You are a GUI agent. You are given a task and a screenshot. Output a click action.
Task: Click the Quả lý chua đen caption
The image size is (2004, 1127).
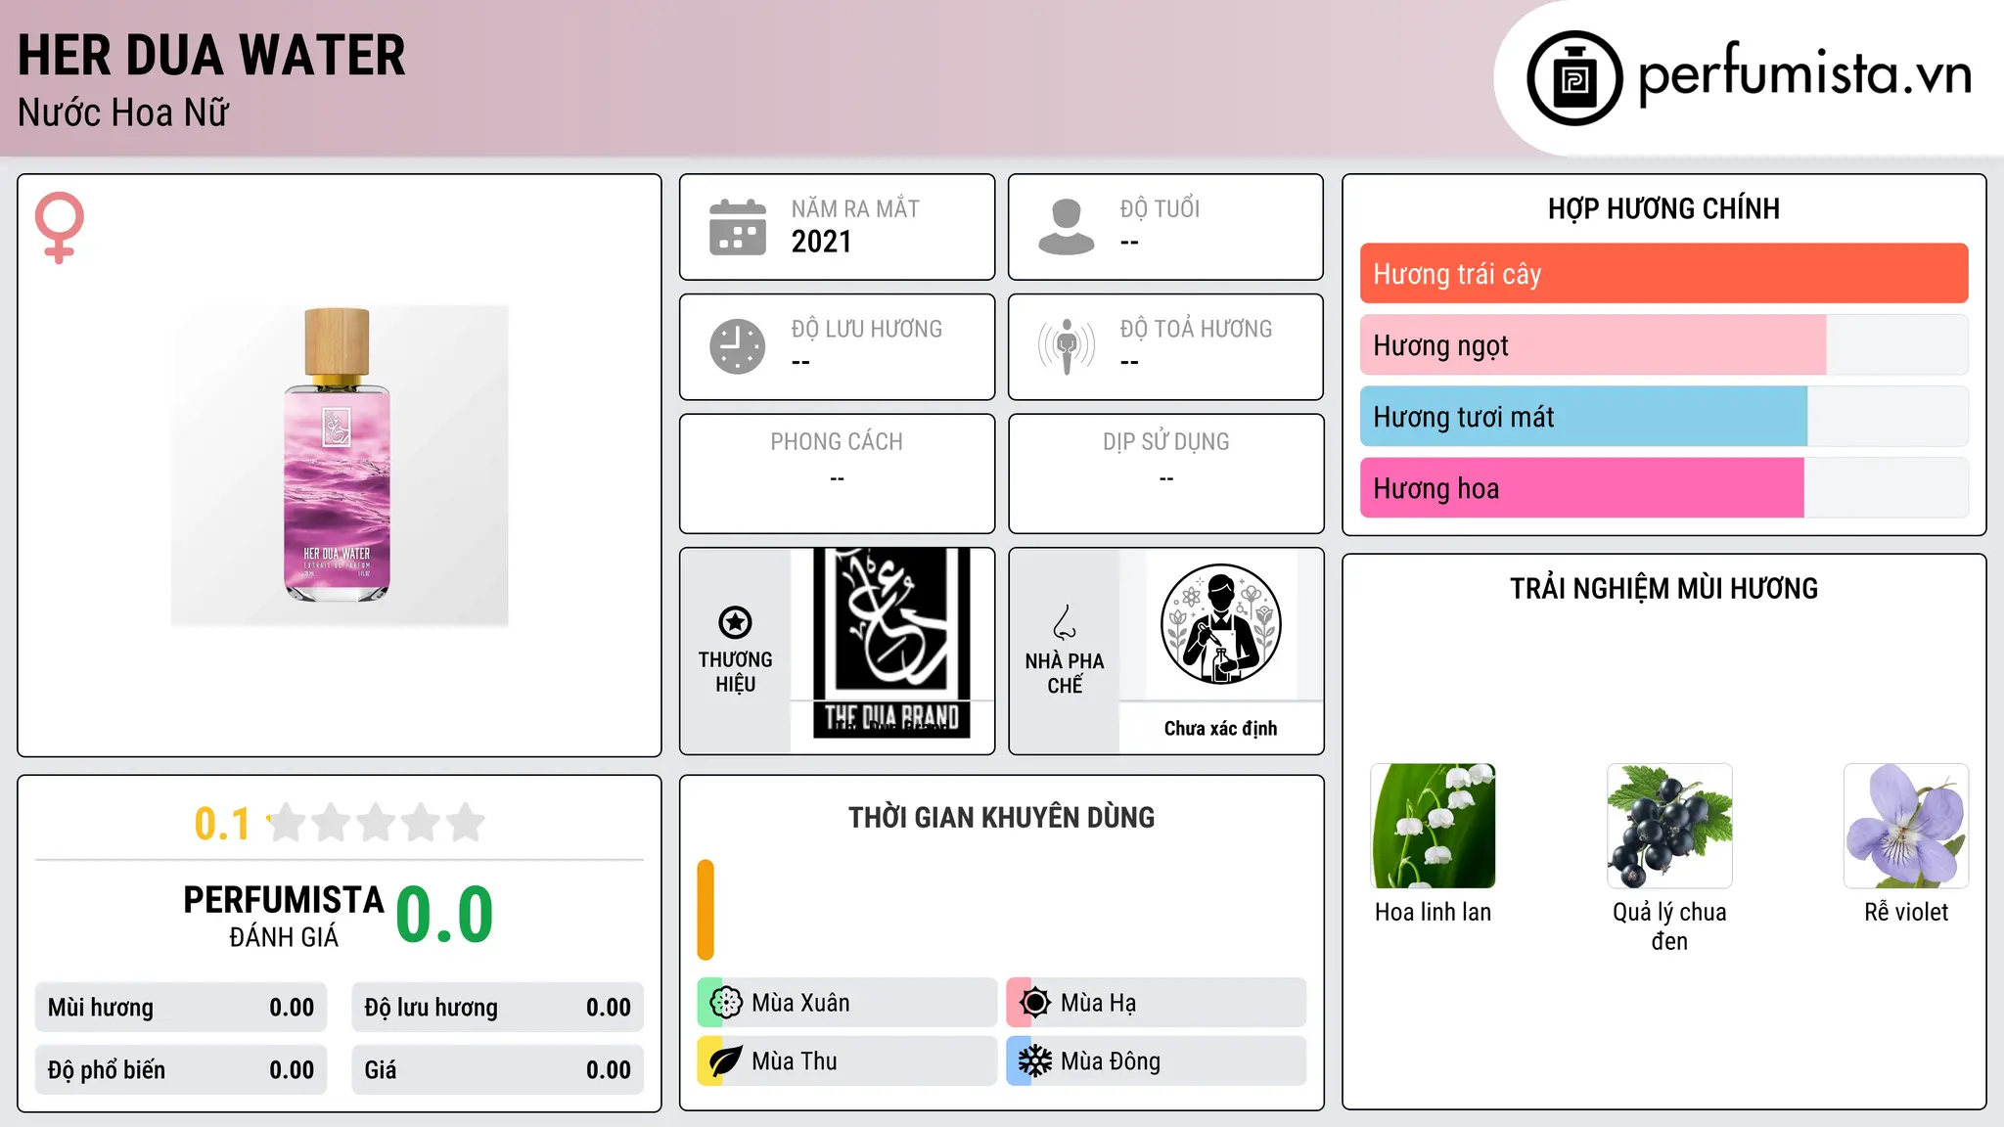[x=1669, y=926]
